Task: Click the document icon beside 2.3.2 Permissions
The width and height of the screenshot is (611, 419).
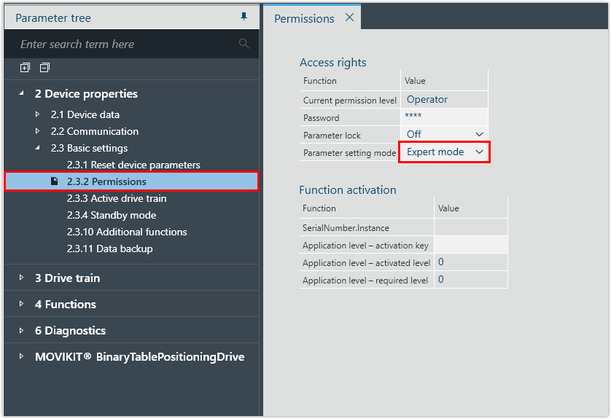Action: click(55, 181)
